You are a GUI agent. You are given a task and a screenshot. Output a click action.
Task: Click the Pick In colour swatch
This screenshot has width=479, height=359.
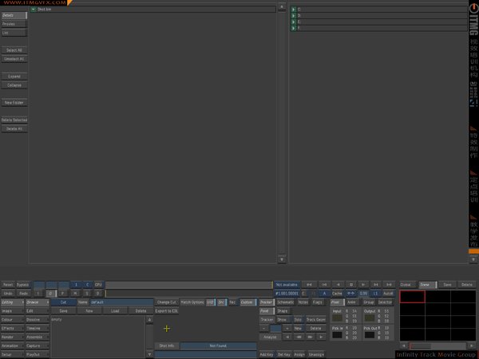pyautogui.click(x=337, y=335)
